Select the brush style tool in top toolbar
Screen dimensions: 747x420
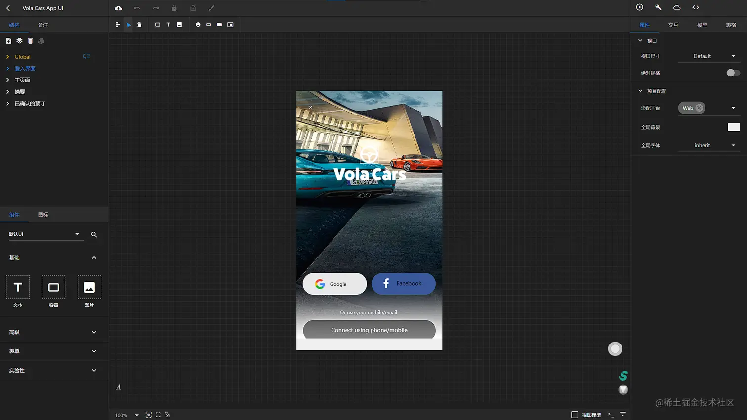coord(211,8)
